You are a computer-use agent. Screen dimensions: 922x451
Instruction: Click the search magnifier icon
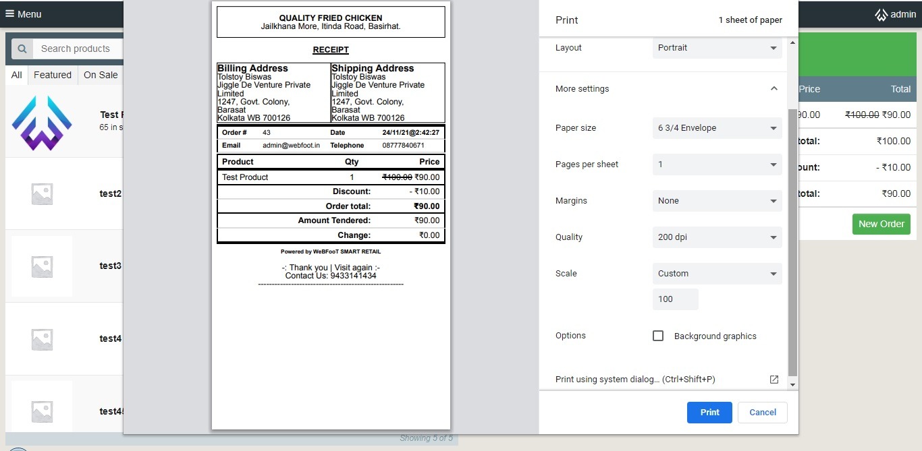(x=22, y=49)
